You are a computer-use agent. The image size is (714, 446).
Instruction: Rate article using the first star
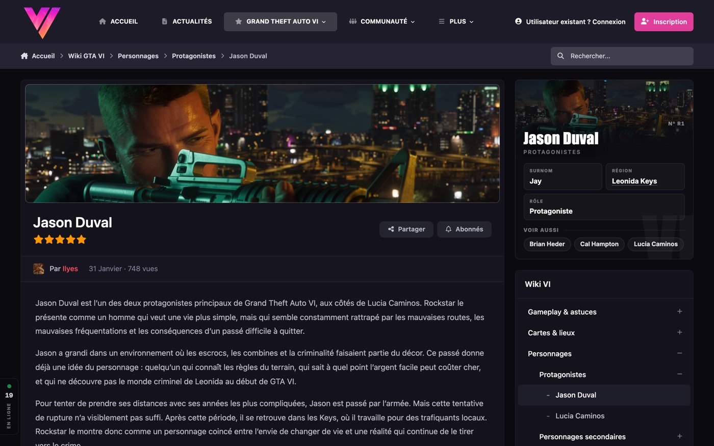(x=38, y=240)
